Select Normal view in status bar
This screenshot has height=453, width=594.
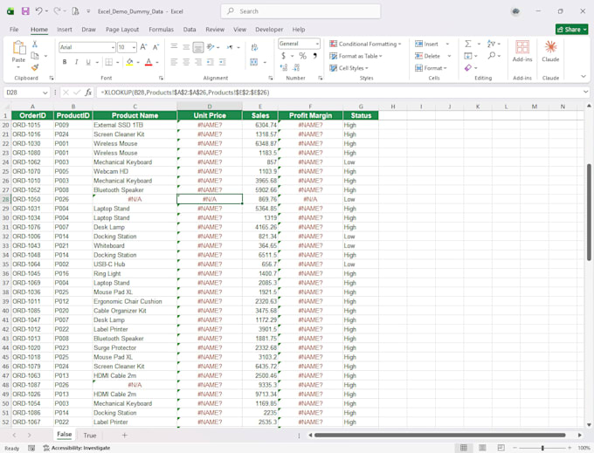pos(463,448)
